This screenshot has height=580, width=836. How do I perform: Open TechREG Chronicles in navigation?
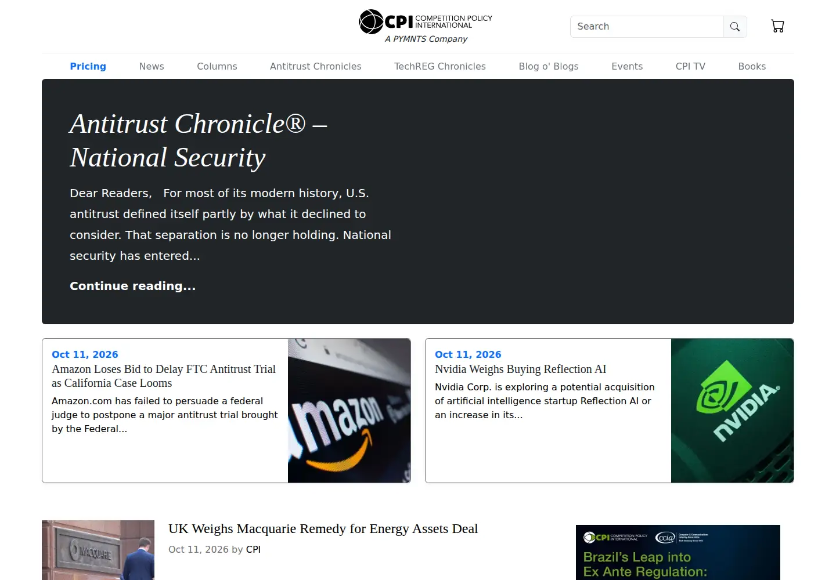coord(440,66)
